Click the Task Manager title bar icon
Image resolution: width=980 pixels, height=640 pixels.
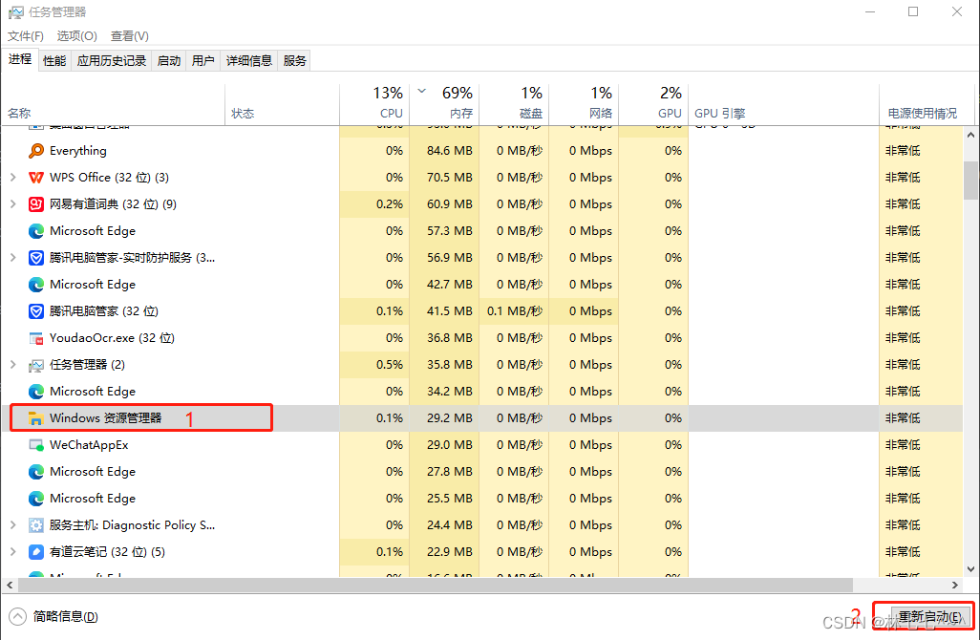coord(15,11)
